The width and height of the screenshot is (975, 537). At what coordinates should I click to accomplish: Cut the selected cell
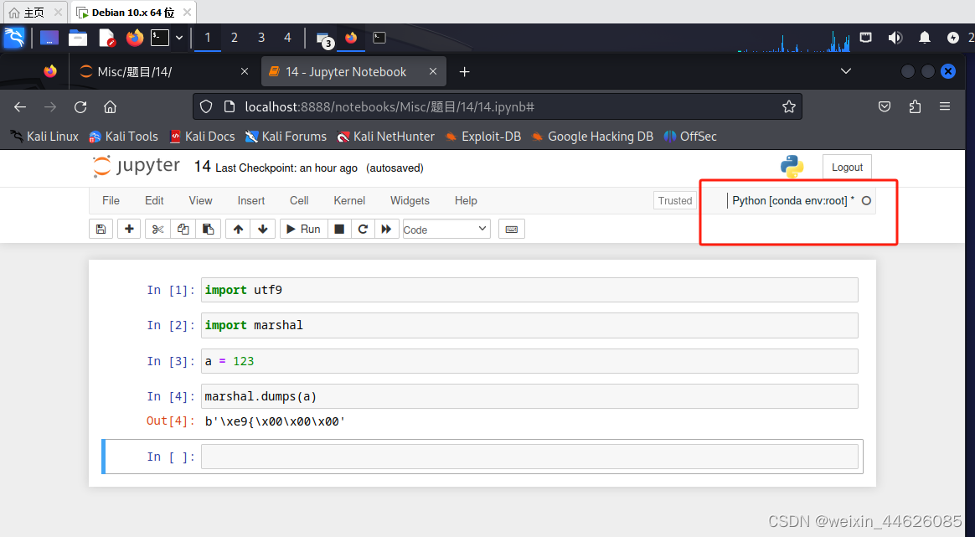click(x=157, y=228)
